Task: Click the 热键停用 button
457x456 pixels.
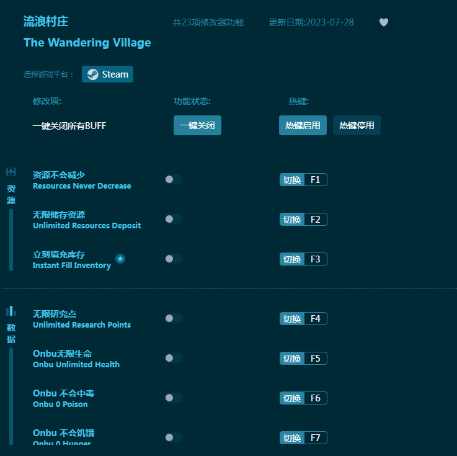Action: point(357,125)
